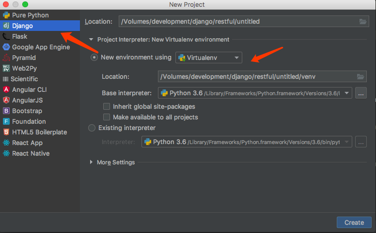Expand More Settings section

pyautogui.click(x=91, y=162)
